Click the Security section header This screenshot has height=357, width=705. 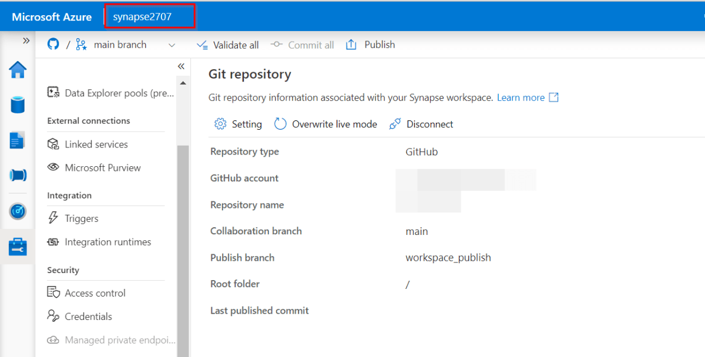[63, 270]
